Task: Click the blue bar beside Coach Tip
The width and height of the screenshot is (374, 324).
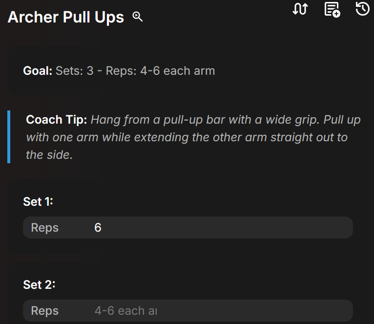Action: [x=9, y=137]
